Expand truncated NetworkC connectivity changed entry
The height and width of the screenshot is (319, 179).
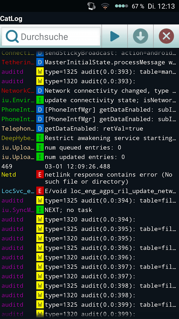tap(89, 91)
